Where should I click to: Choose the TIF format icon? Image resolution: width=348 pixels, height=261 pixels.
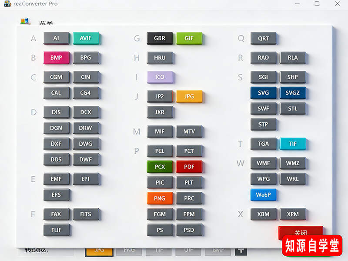(x=293, y=144)
